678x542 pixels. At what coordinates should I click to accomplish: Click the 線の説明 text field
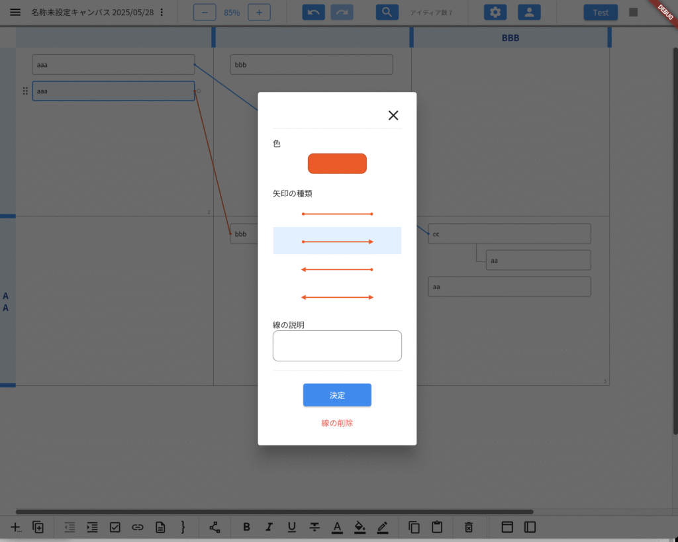click(x=337, y=345)
